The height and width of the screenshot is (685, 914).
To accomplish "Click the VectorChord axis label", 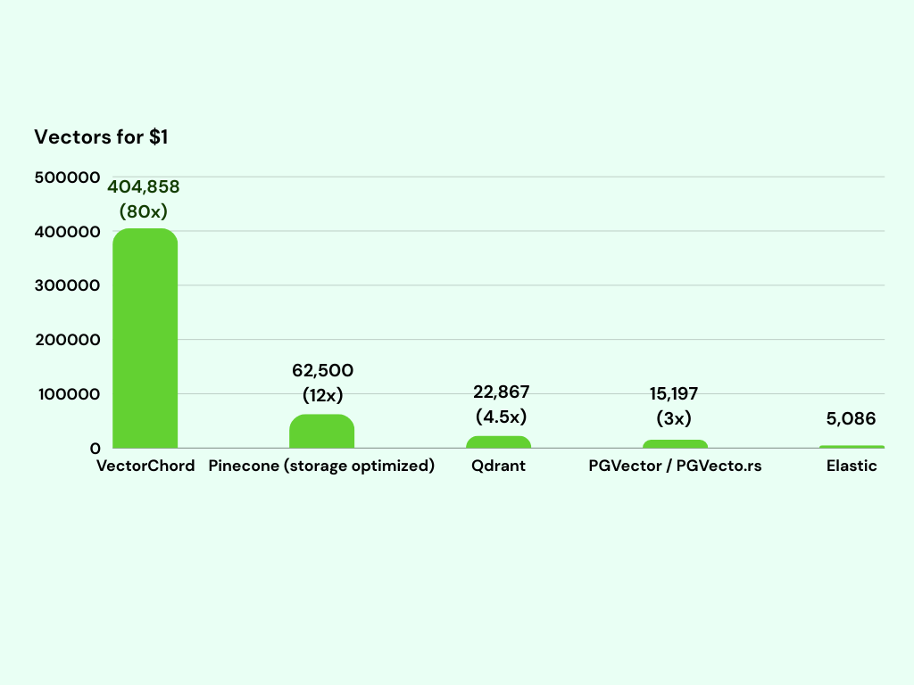I will click(x=145, y=466).
